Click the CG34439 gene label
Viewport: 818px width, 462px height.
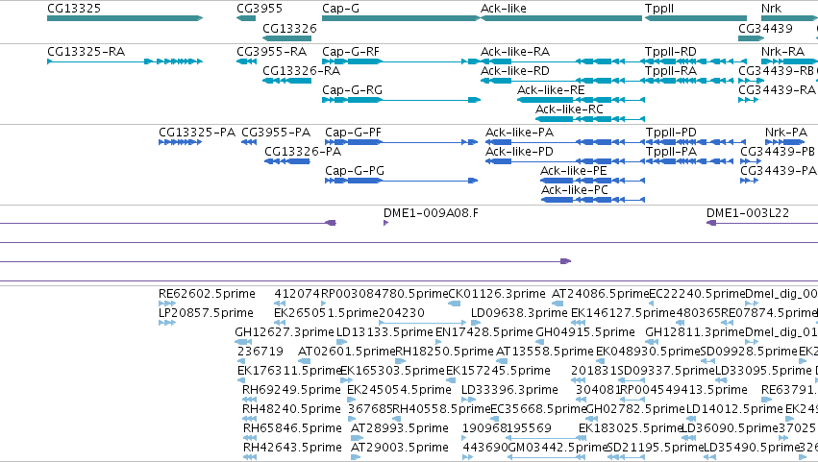[x=765, y=28]
